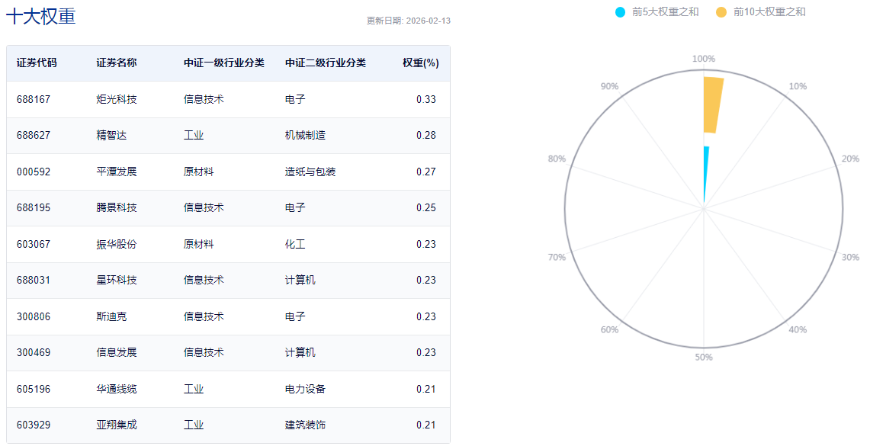Select stock code 603067 row

pyautogui.click(x=34, y=245)
